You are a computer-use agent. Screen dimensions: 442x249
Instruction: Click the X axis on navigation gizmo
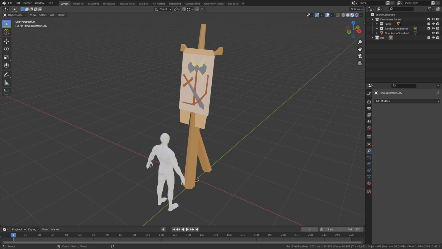click(x=359, y=31)
